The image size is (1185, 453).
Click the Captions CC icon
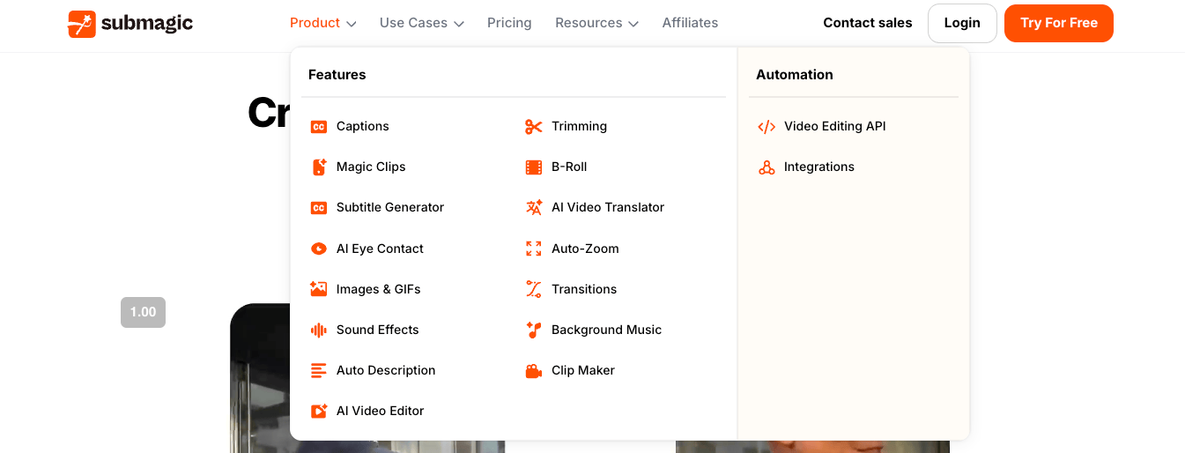319,127
